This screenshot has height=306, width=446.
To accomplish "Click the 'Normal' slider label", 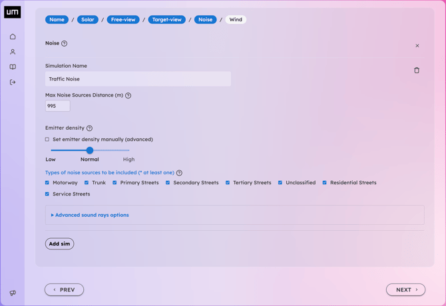I will tap(90, 160).
